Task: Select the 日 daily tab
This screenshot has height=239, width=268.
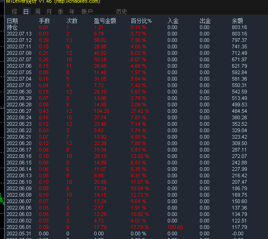Action: coord(26,12)
